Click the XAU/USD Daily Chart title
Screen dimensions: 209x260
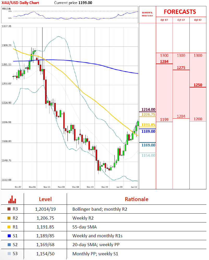[x=20, y=3]
